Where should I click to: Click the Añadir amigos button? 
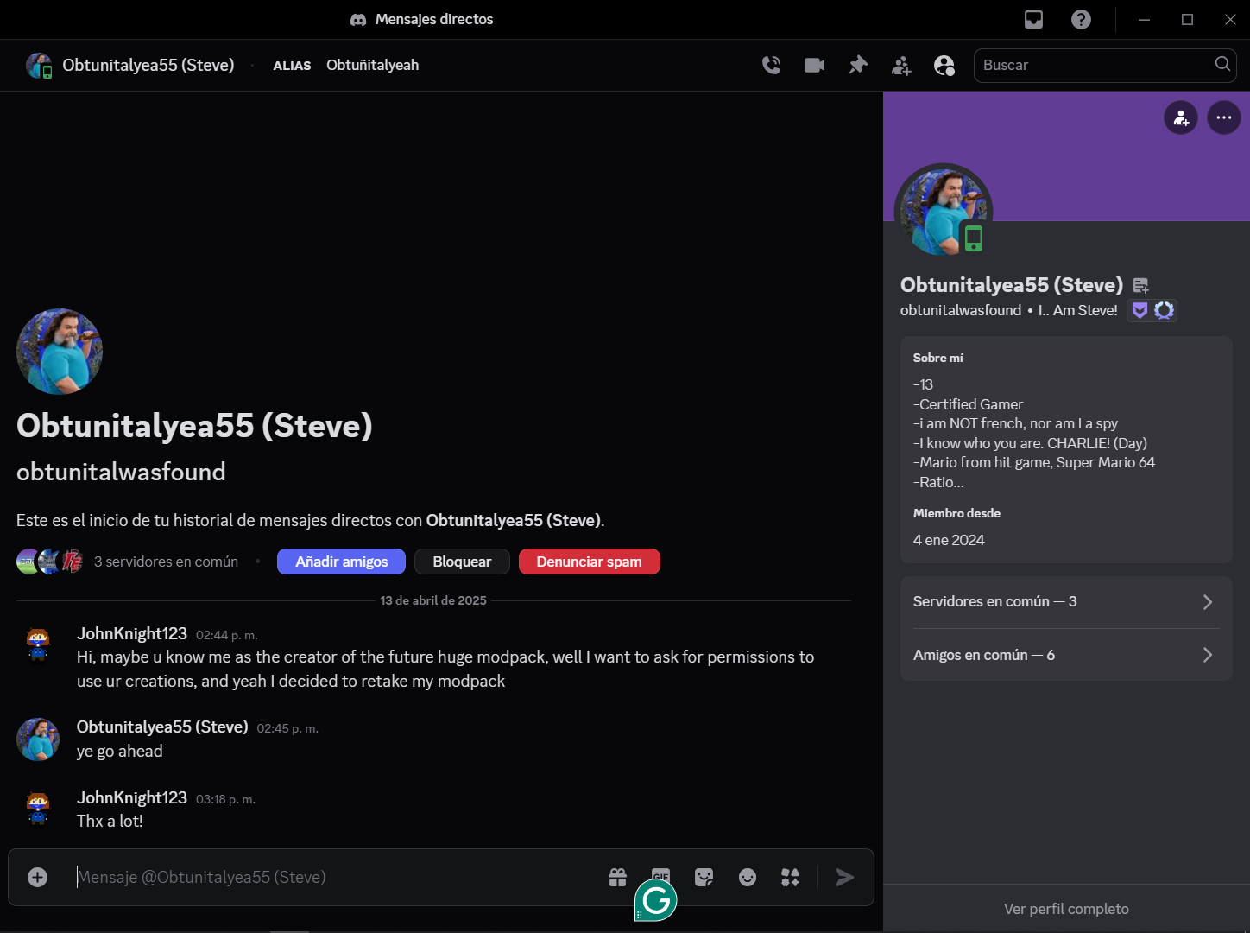coord(341,562)
